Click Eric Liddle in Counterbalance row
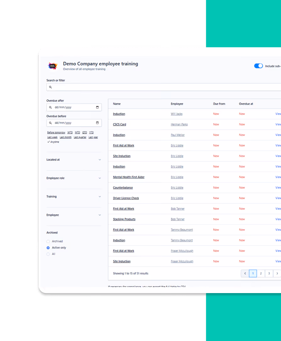Viewport: 281px width, 341px height. pos(177,188)
